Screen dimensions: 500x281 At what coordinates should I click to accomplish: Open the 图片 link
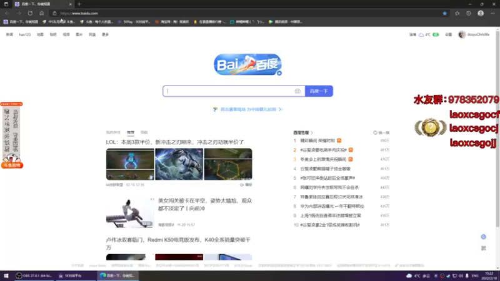[79, 34]
